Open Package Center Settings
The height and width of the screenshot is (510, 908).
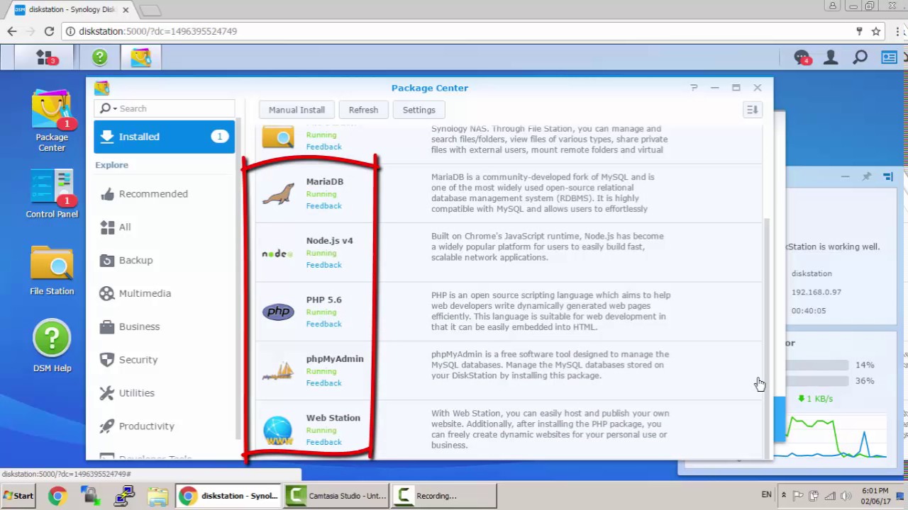419,110
